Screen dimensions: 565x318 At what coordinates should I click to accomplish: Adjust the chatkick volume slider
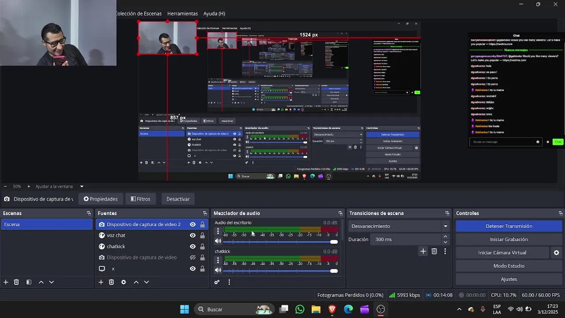click(x=280, y=271)
